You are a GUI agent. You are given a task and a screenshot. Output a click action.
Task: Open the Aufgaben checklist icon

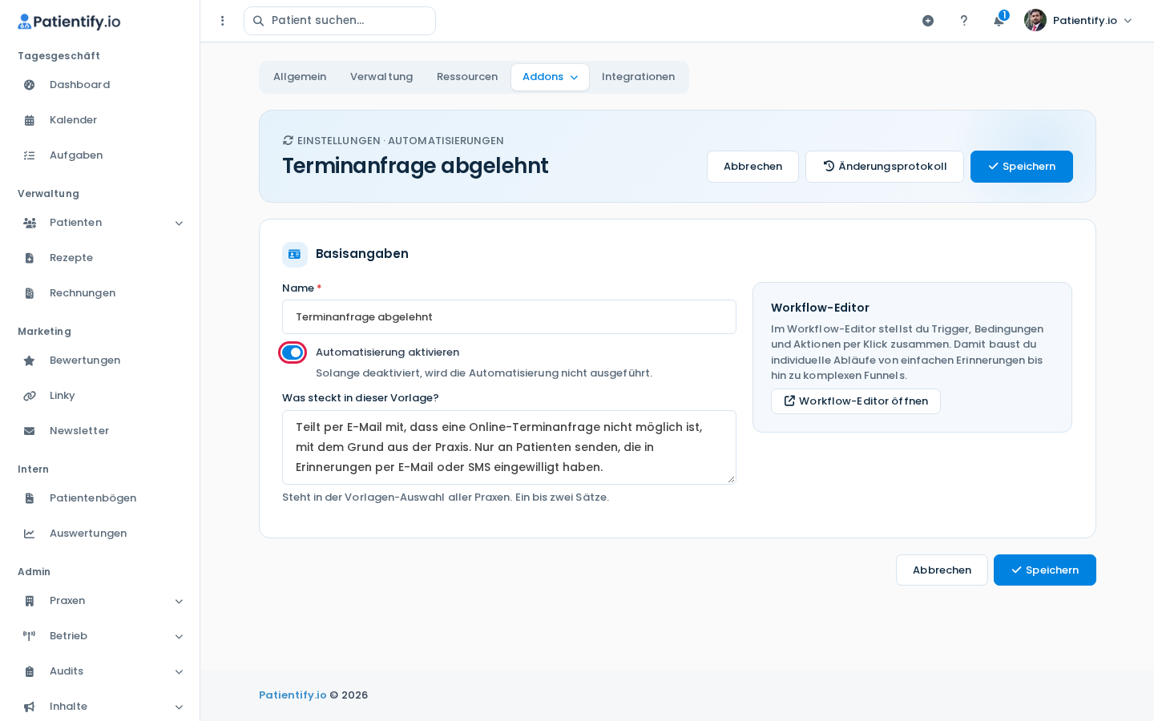[30, 155]
